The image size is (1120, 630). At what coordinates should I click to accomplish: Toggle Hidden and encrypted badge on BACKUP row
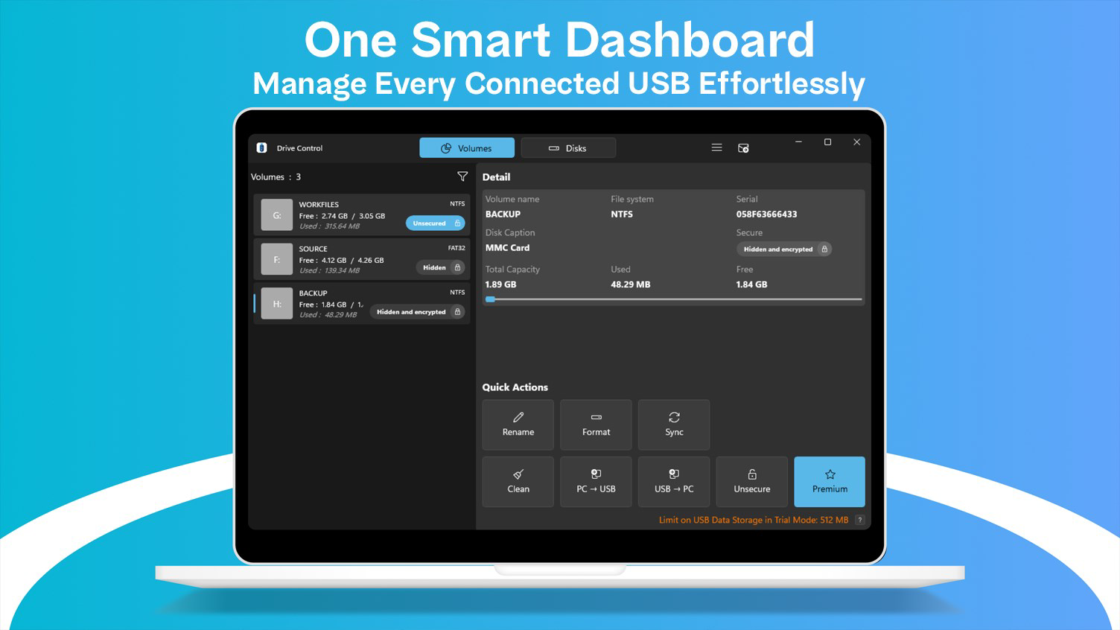(418, 311)
